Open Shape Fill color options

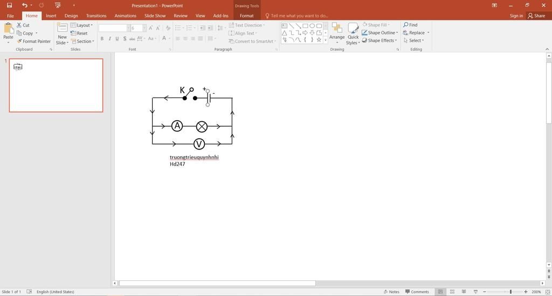376,25
